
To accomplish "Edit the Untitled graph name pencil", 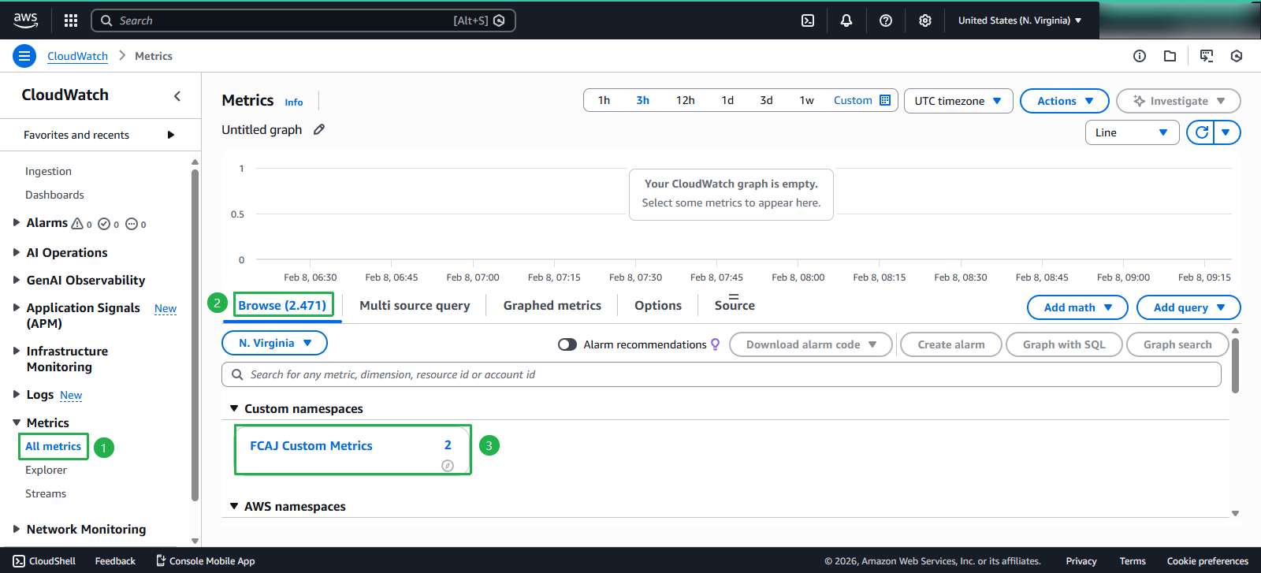I will [319, 129].
